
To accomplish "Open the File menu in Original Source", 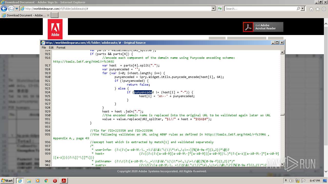I will [44, 48].
